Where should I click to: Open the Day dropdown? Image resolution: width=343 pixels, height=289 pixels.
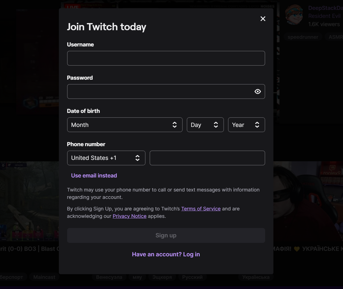tap(205, 125)
